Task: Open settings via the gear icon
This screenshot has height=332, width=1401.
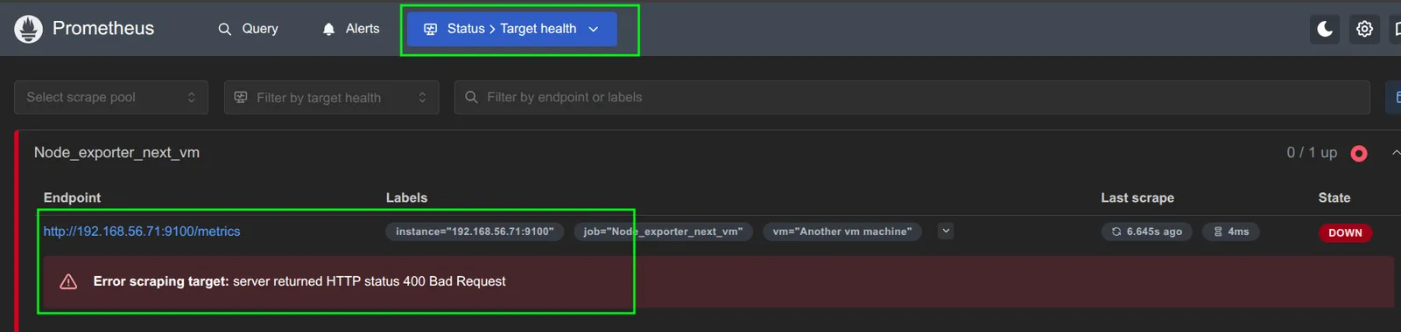Action: (x=1364, y=29)
